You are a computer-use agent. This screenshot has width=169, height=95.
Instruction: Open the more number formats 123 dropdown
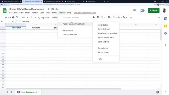[47, 17]
